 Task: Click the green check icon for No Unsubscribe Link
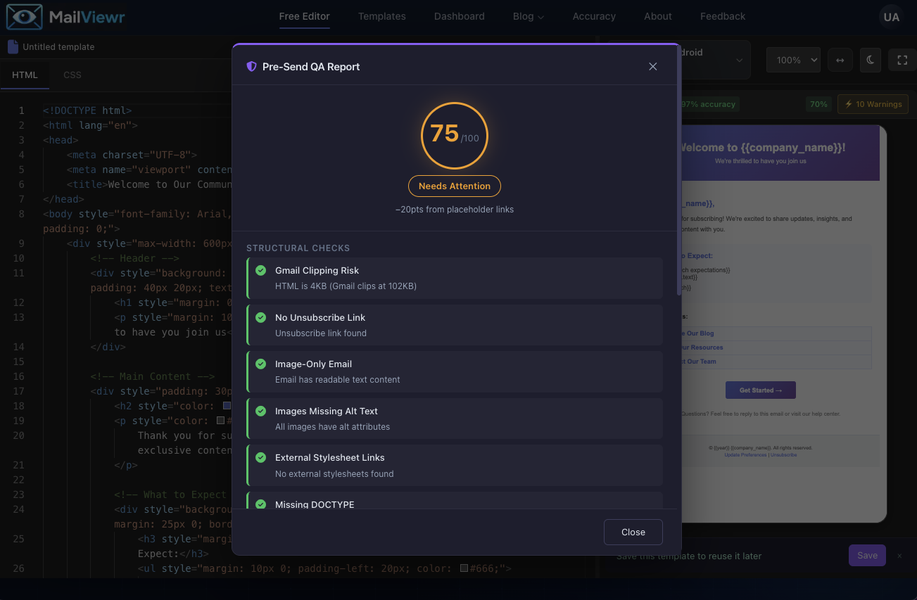click(261, 317)
